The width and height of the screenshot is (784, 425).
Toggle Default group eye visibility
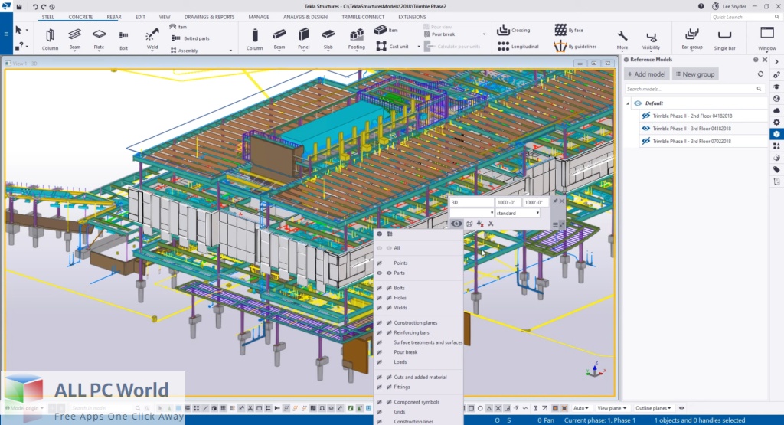638,103
